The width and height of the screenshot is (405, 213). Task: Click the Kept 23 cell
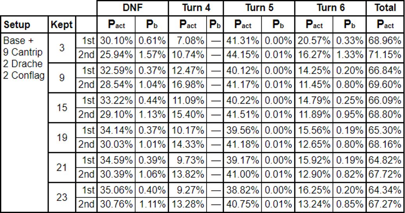(x=62, y=197)
